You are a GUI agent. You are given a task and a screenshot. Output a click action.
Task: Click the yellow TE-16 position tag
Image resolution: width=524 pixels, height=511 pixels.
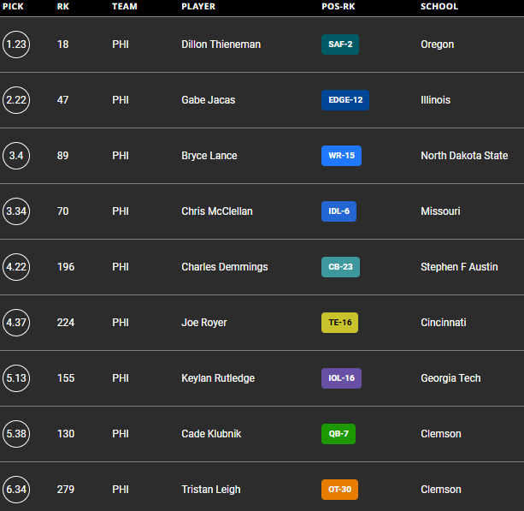click(339, 323)
